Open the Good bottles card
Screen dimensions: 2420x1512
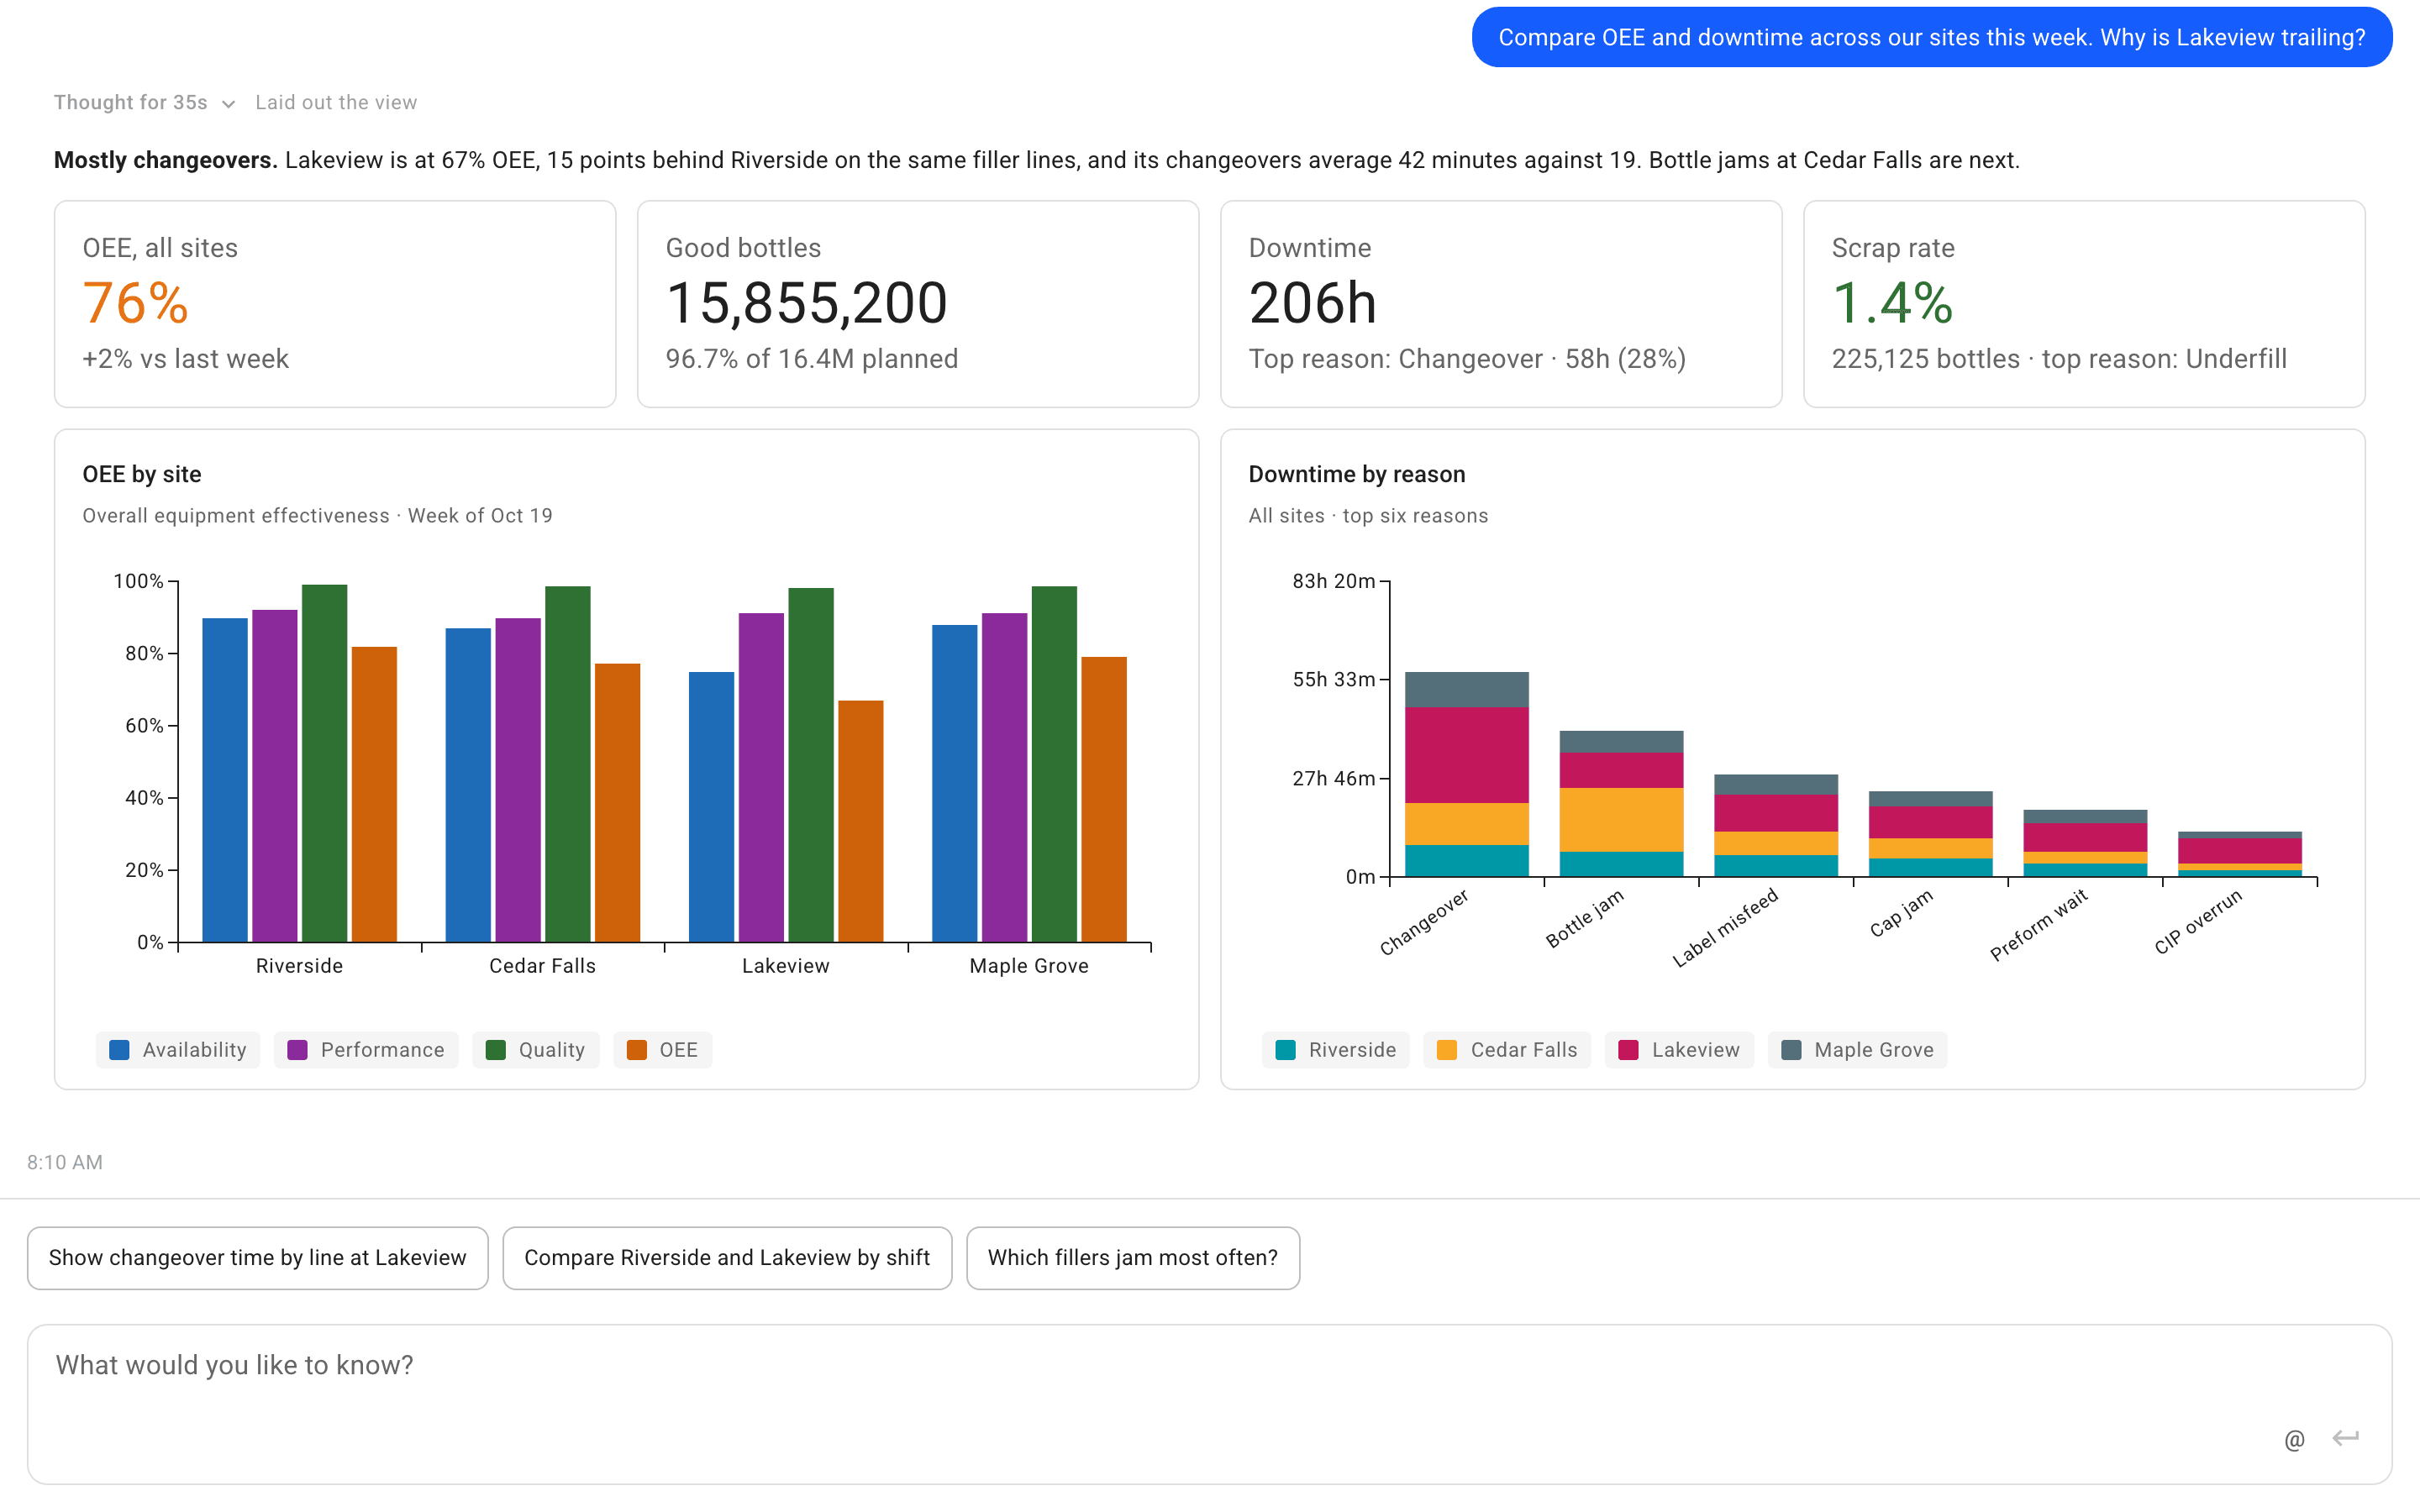pos(918,304)
